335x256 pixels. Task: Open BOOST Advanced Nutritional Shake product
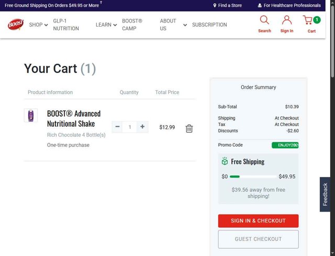(74, 119)
